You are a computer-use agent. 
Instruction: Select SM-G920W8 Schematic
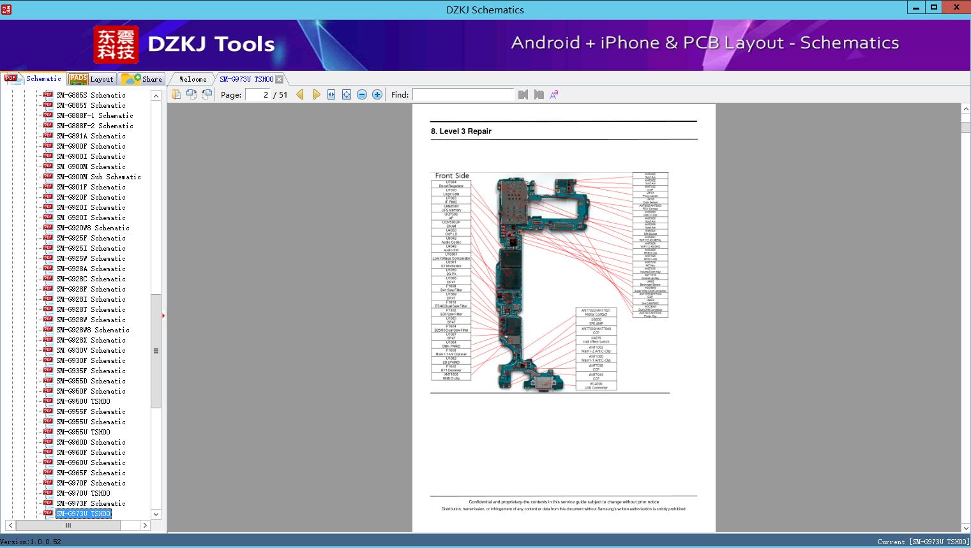[93, 228]
